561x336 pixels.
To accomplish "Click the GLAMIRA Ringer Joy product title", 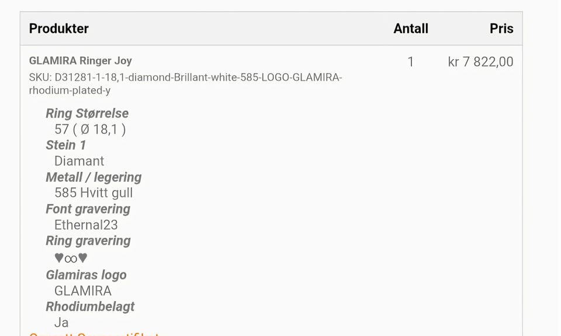I will click(x=81, y=61).
